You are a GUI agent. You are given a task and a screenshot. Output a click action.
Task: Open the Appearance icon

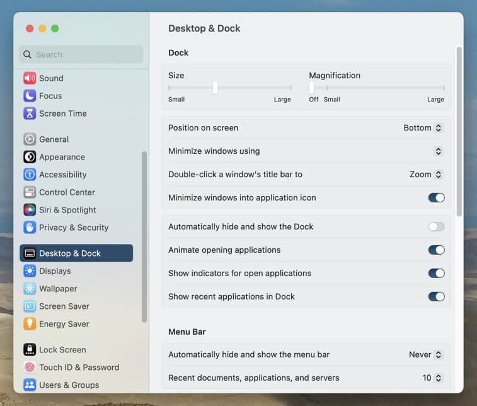tap(30, 157)
